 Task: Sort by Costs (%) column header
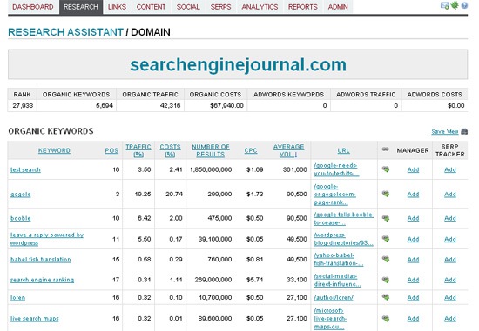point(170,150)
